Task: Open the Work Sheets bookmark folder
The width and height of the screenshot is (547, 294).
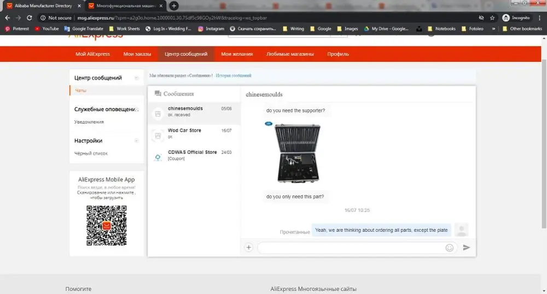Action: point(125,28)
